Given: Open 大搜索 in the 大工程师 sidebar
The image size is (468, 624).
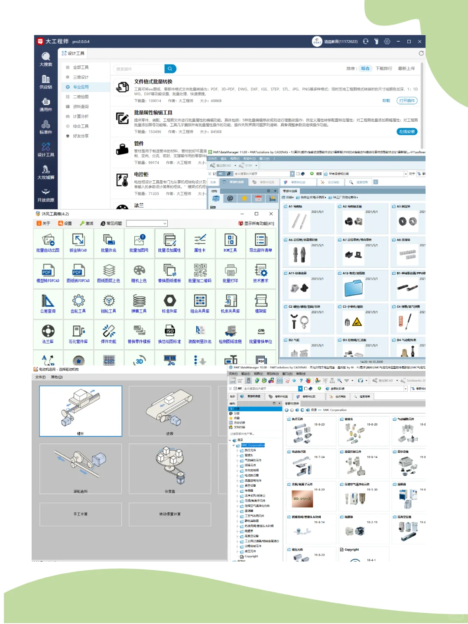Looking at the screenshot, I should (45, 59).
